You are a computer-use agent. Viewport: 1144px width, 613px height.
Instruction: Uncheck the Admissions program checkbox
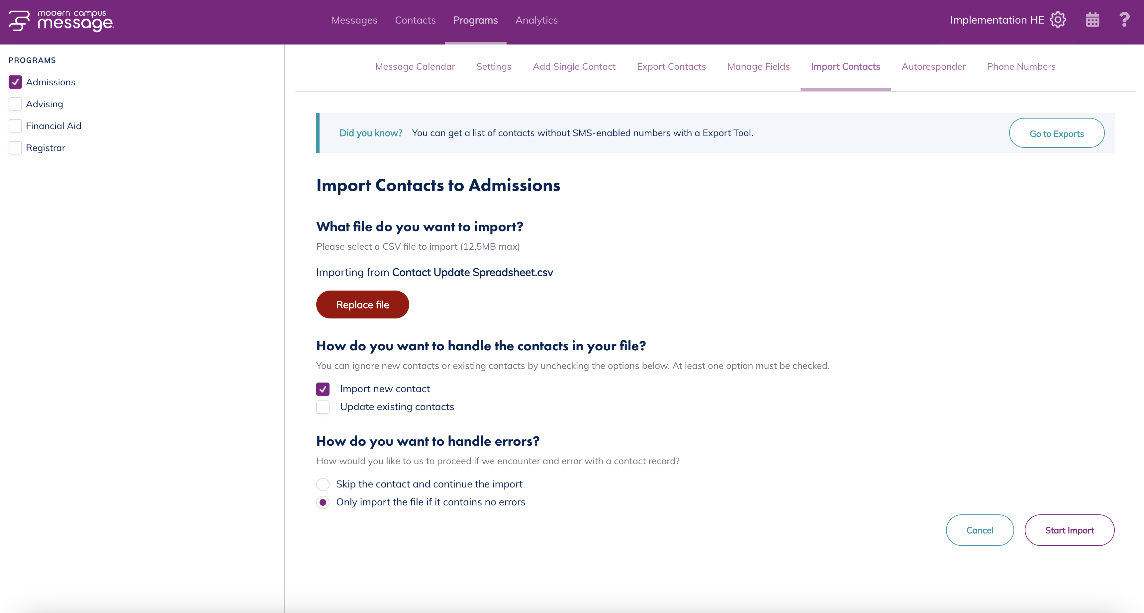click(x=15, y=82)
